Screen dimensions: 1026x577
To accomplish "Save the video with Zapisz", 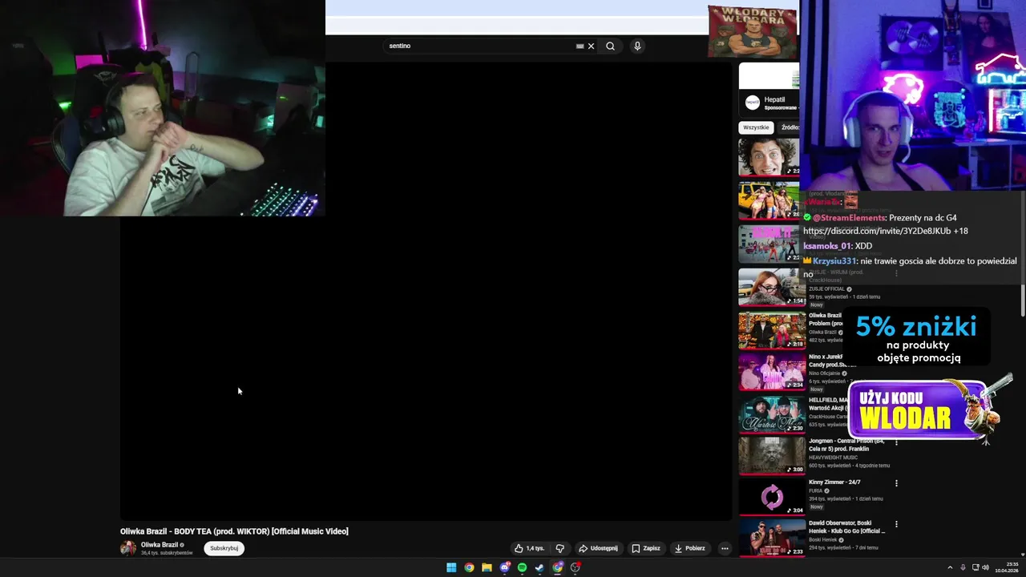I will 646,548.
